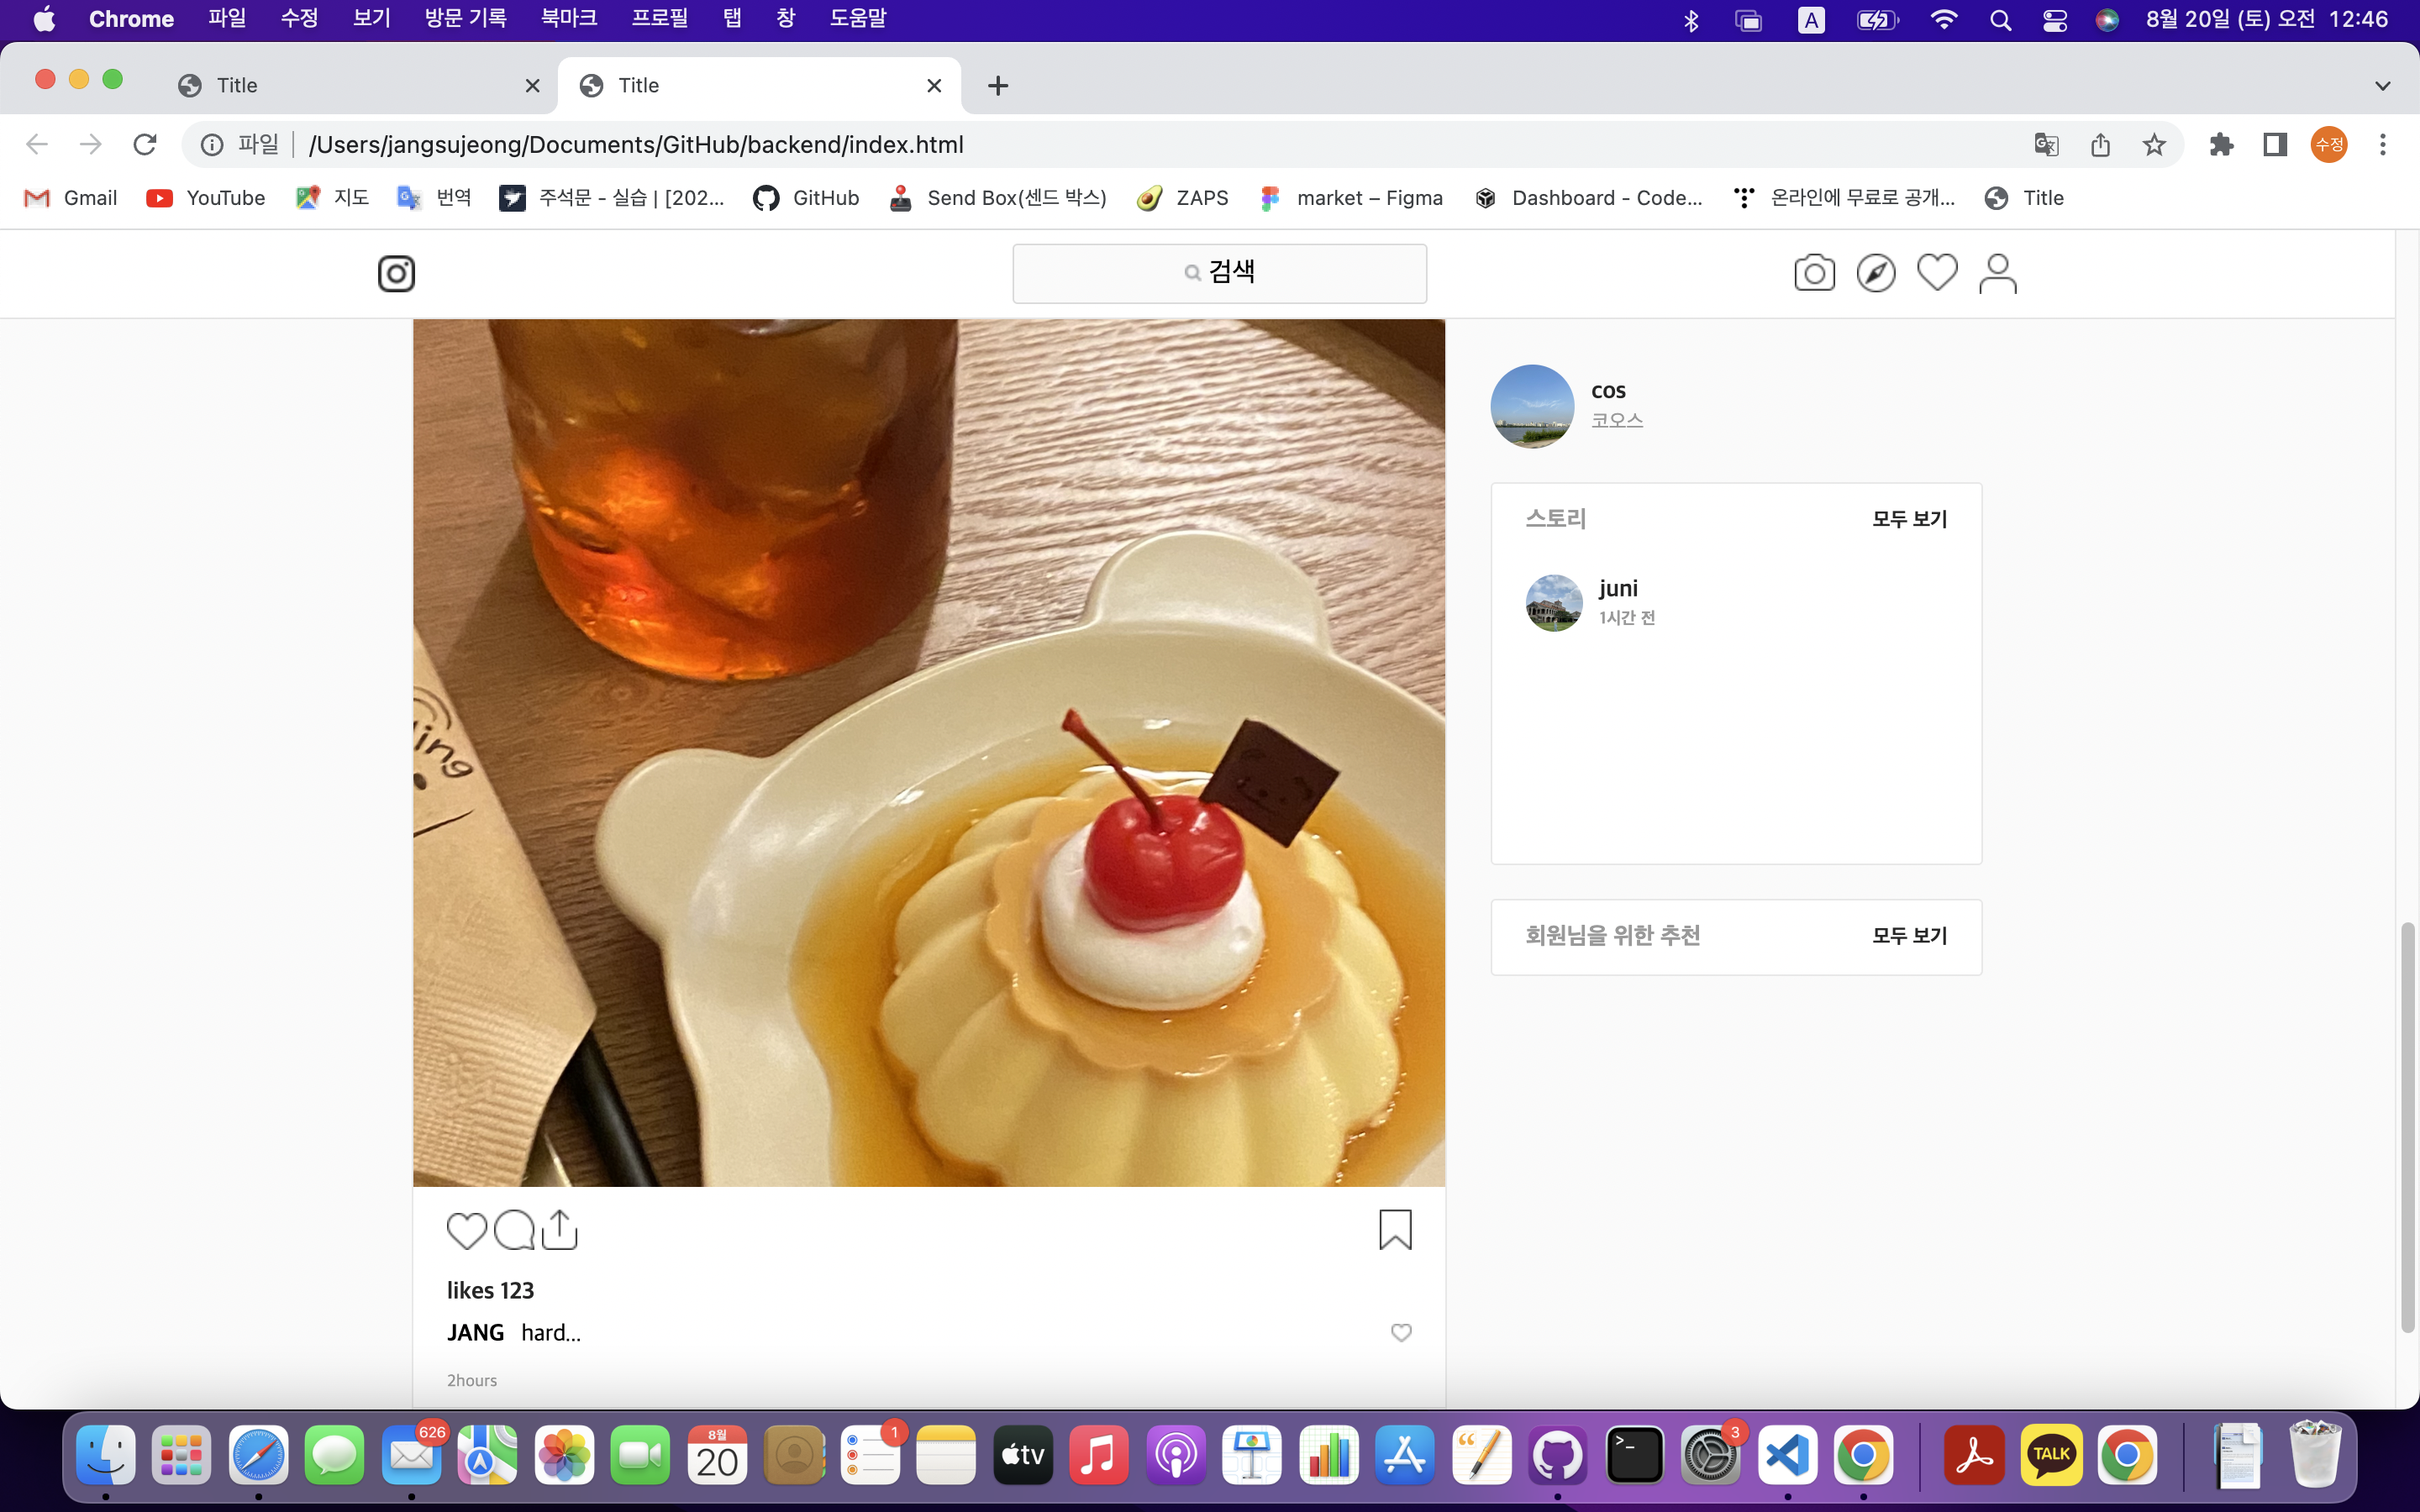Viewport: 2420px width, 1512px height.
Task: Like the post with heart icon
Action: pyautogui.click(x=466, y=1230)
